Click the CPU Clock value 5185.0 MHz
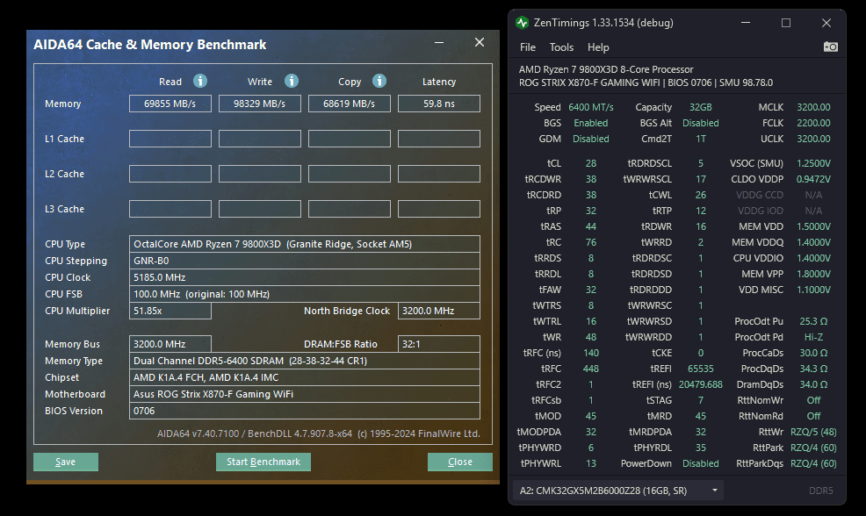 (304, 277)
